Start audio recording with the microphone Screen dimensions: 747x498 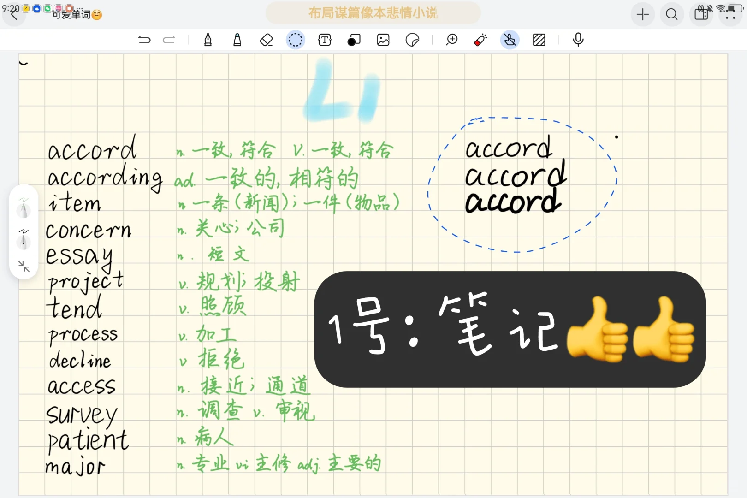[578, 40]
